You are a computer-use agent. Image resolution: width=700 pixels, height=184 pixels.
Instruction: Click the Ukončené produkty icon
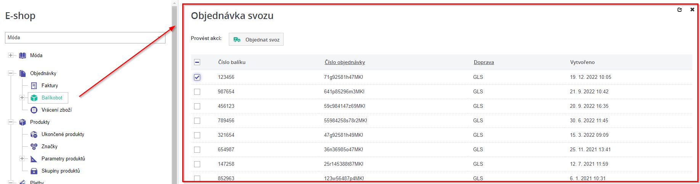tap(34, 134)
